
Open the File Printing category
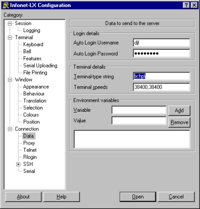click(35, 73)
